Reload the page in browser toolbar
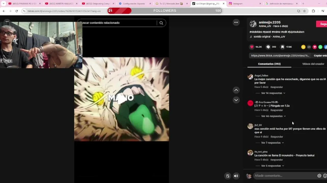327x183 pixels. click(17, 11)
